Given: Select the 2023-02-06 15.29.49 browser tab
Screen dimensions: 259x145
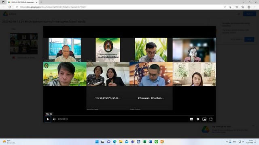Looking at the screenshot, I should point(22,2).
